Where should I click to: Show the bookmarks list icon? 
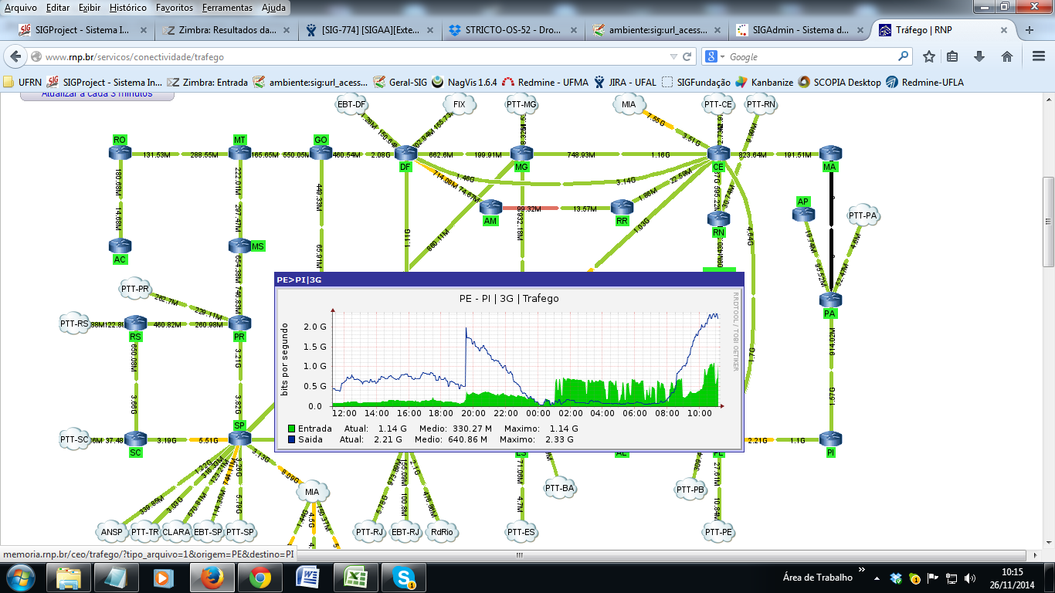pos(952,56)
